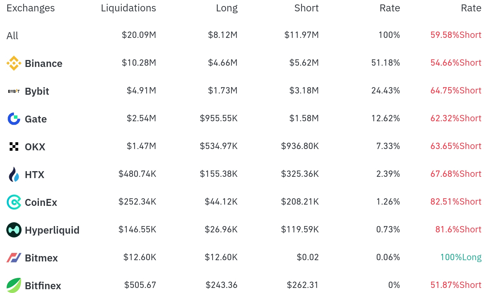Click the Bybit logo icon
Screen dimensions: 488x293
14,91
